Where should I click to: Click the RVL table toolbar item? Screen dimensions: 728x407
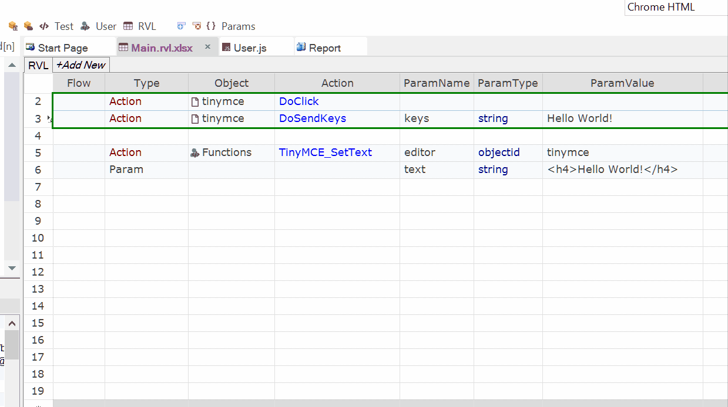pos(140,26)
